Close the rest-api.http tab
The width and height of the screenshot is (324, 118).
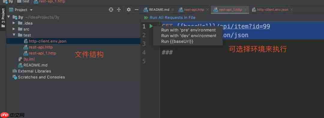pyautogui.click(x=208, y=10)
